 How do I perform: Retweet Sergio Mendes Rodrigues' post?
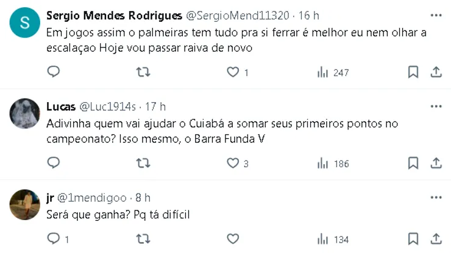pyautogui.click(x=143, y=72)
